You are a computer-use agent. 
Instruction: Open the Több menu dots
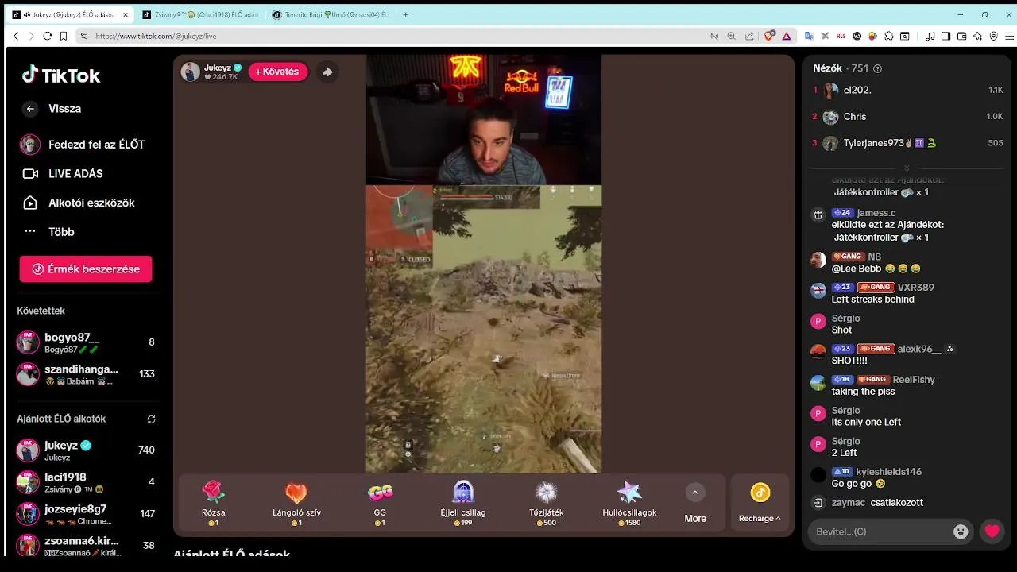[30, 232]
